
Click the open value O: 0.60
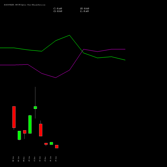pos(58,11)
